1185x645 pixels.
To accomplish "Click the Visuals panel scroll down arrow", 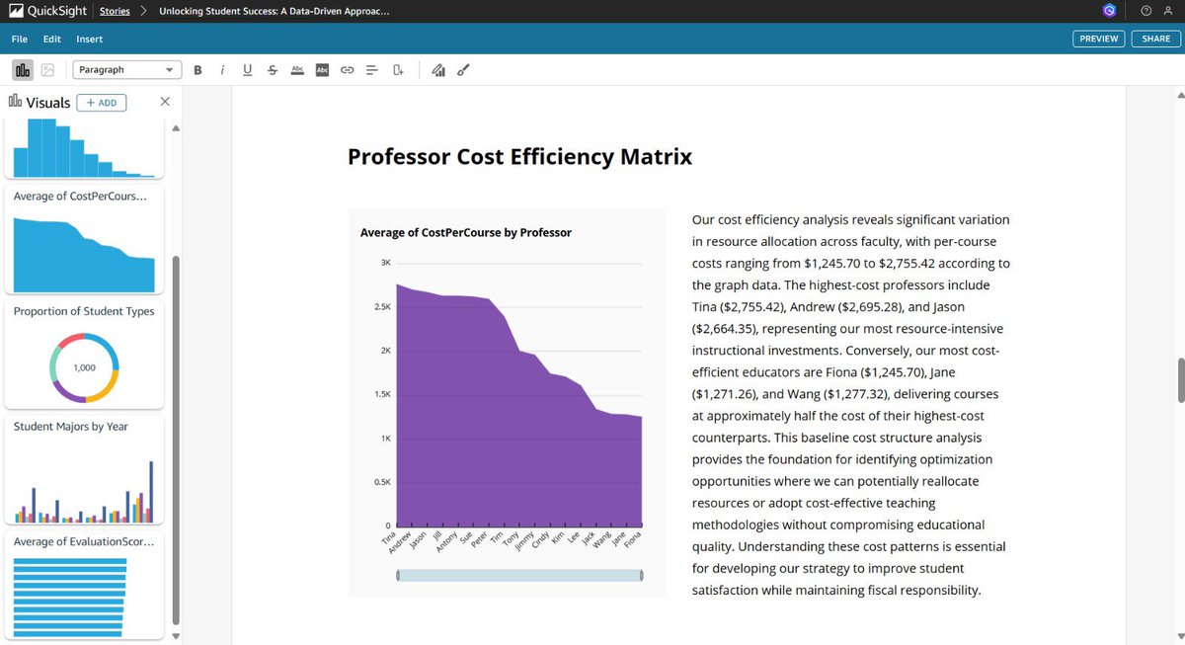I will (x=177, y=636).
